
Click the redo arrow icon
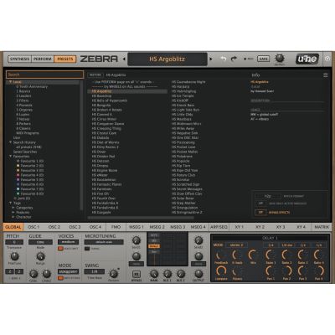click(234, 59)
